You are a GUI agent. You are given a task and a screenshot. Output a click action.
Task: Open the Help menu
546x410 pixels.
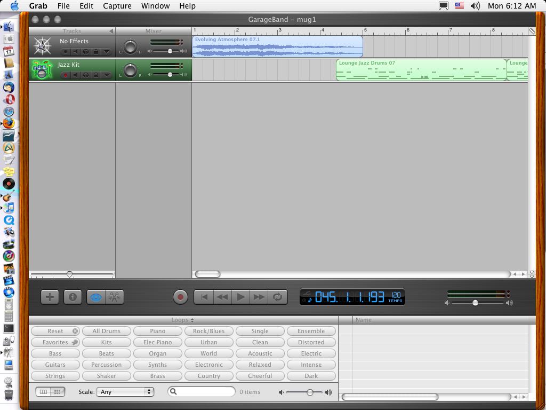[x=187, y=6]
